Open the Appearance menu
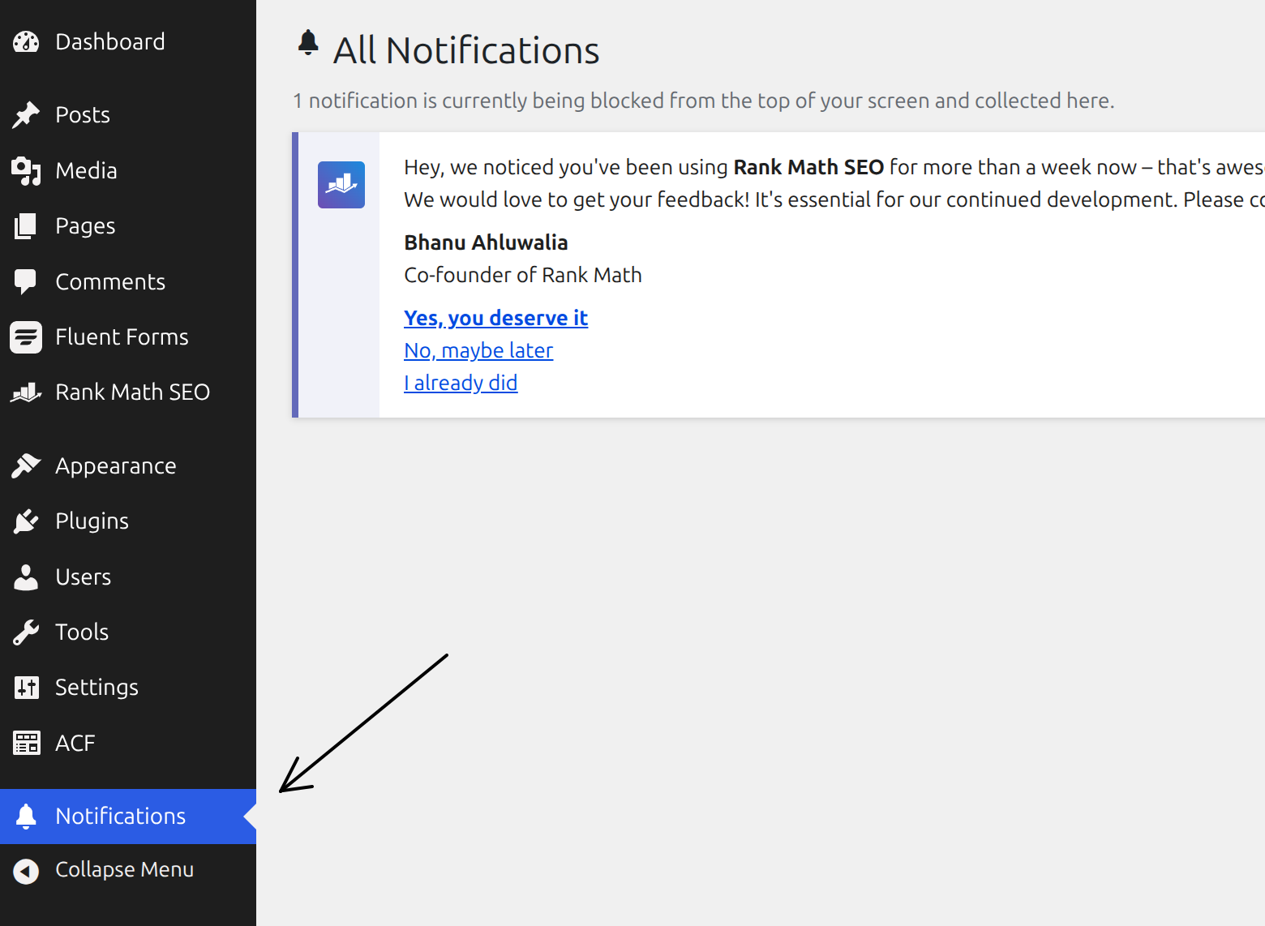The height and width of the screenshot is (926, 1265). pyautogui.click(x=128, y=466)
